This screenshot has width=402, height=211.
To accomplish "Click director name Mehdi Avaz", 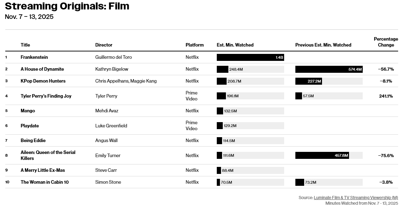I will [107, 111].
